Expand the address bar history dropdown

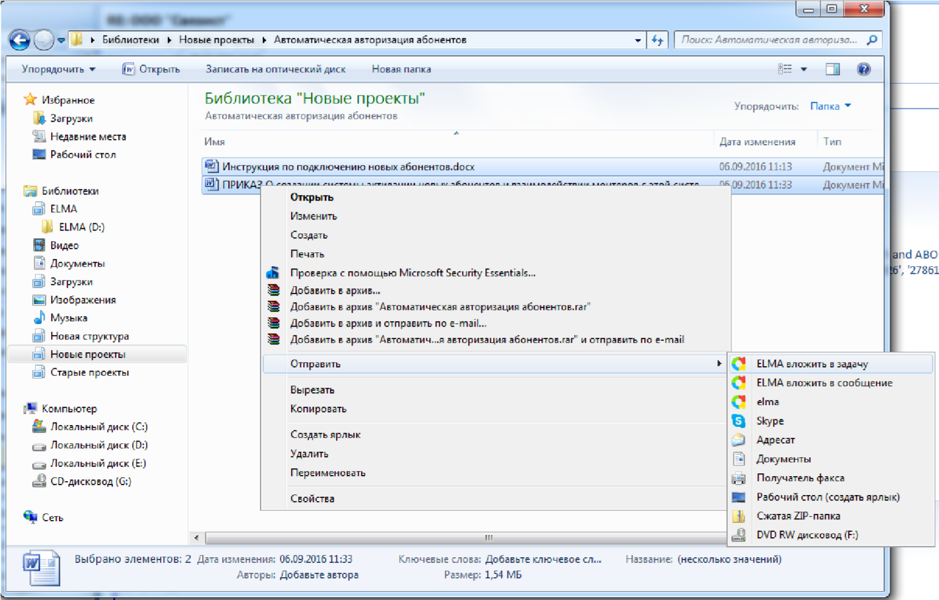tap(637, 40)
